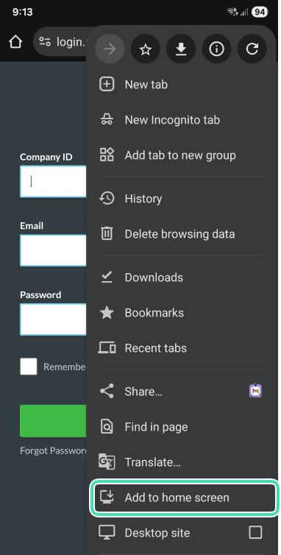Screen dimensions: 281x555
Task: Check the Remember me checkbox
Action: 28,367
